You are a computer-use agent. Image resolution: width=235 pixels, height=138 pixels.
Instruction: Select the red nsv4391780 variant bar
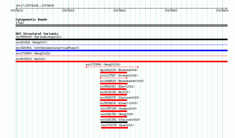(x=114, y=117)
